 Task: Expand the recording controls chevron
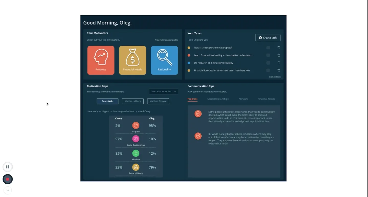(x=8, y=190)
